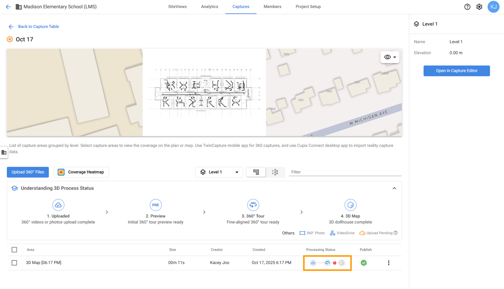Click Back to Capture Table link
Screen dimensions: 504x289
point(39,27)
